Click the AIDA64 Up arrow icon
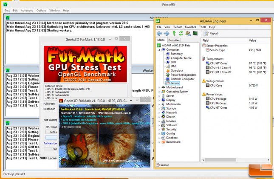This screenshot has width=274, height=179. [x=174, y=33]
